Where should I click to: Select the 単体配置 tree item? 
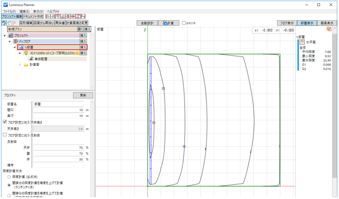point(41,59)
